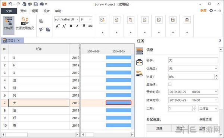Open the 结束时间 end date dropdown
The image size is (224, 138).
tap(216, 100)
